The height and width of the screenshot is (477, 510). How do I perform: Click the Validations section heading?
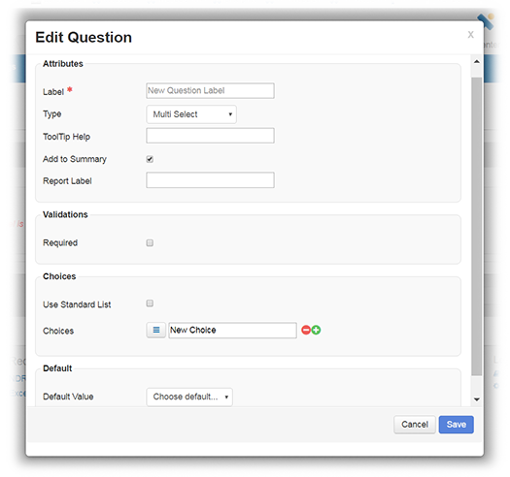pos(65,214)
